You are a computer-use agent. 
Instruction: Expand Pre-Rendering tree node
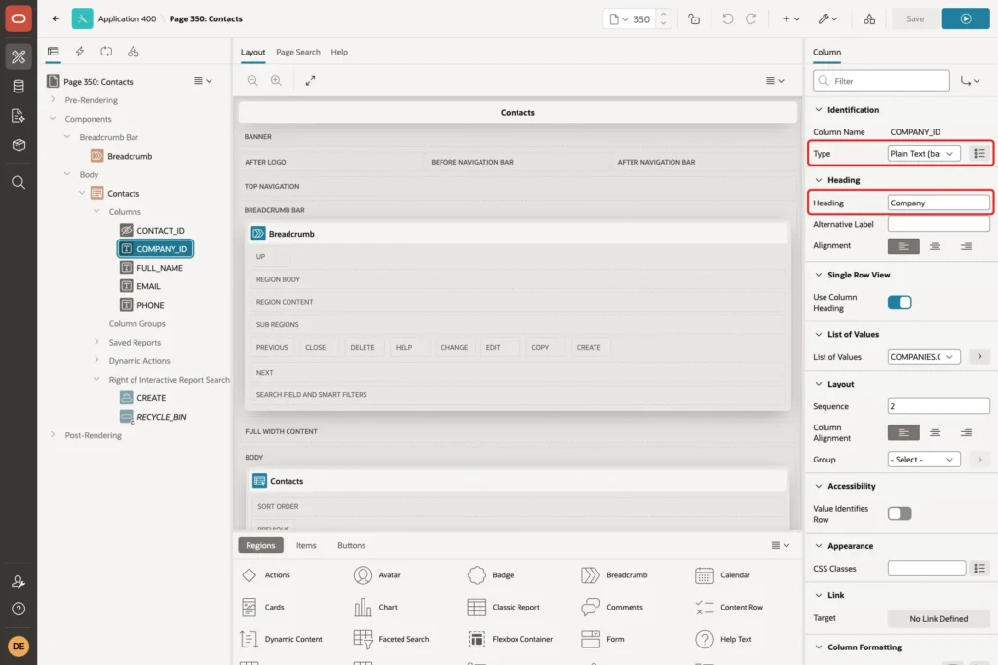[53, 100]
